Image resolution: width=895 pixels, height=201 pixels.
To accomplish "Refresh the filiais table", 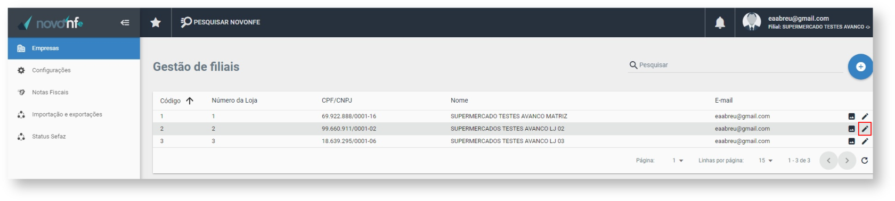I will (864, 161).
